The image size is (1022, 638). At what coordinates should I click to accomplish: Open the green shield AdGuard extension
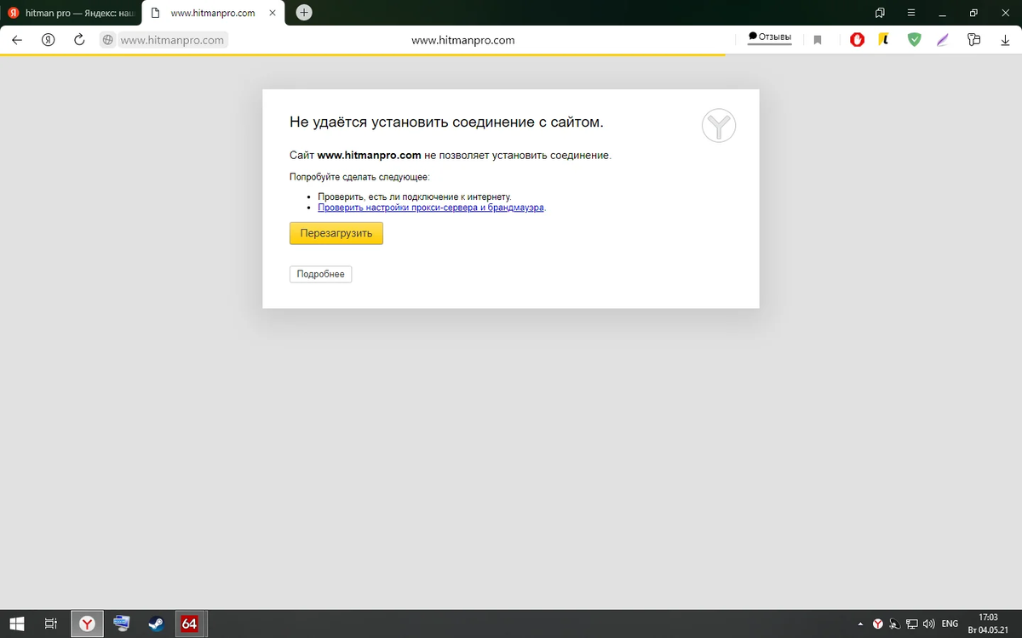click(915, 40)
